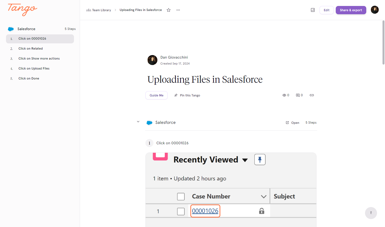Tick the checkbox in row 1
This screenshot has height=227, width=385.
click(x=181, y=212)
